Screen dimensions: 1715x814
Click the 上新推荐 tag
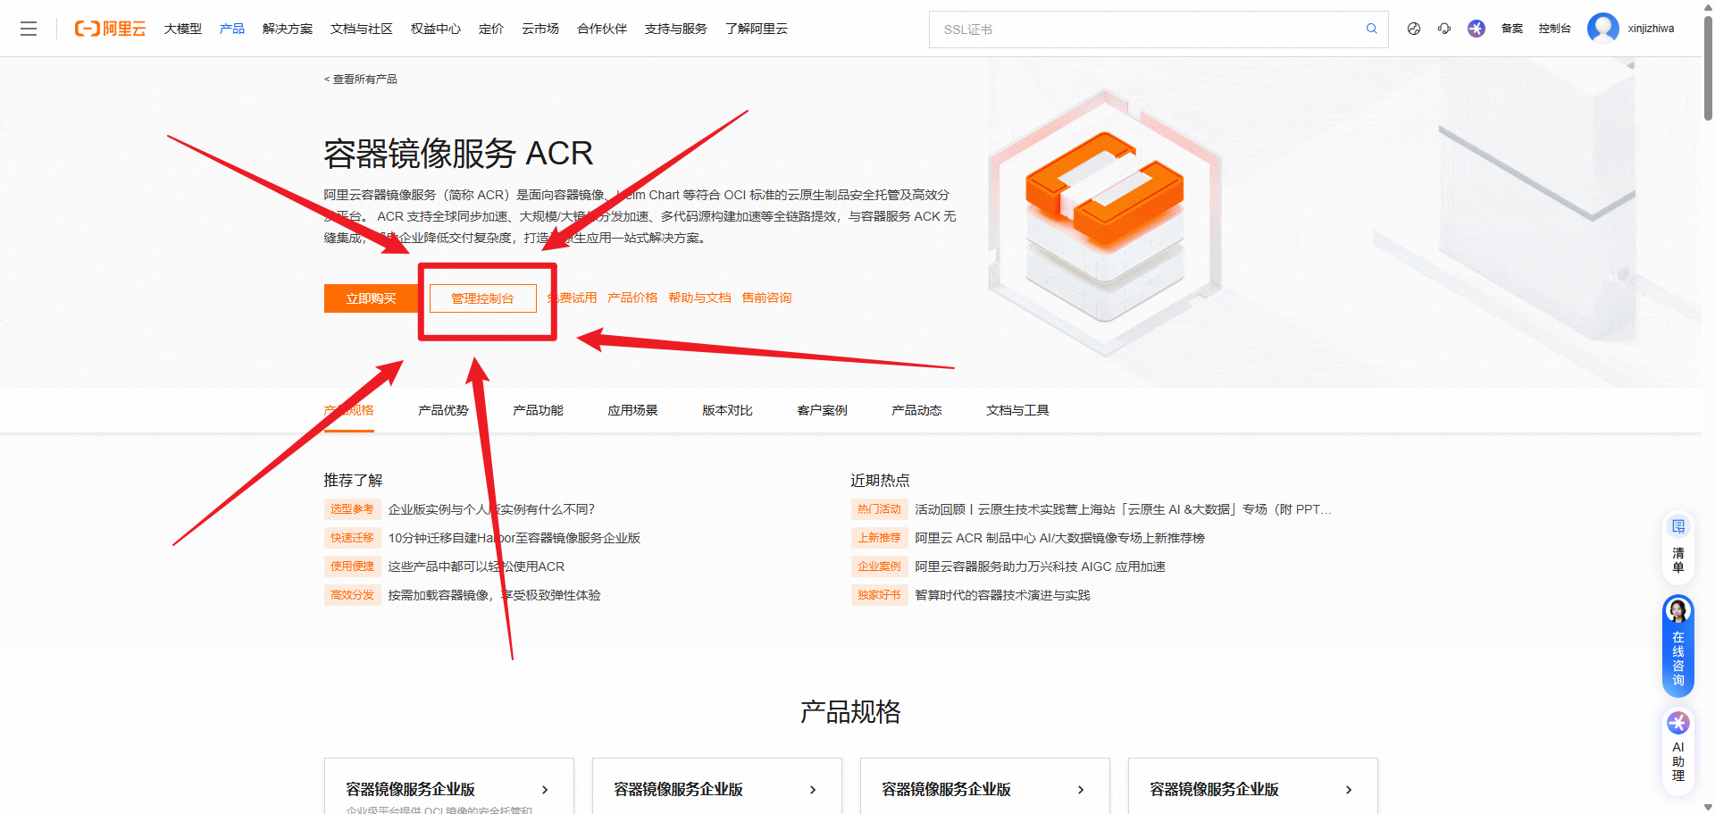click(x=879, y=538)
